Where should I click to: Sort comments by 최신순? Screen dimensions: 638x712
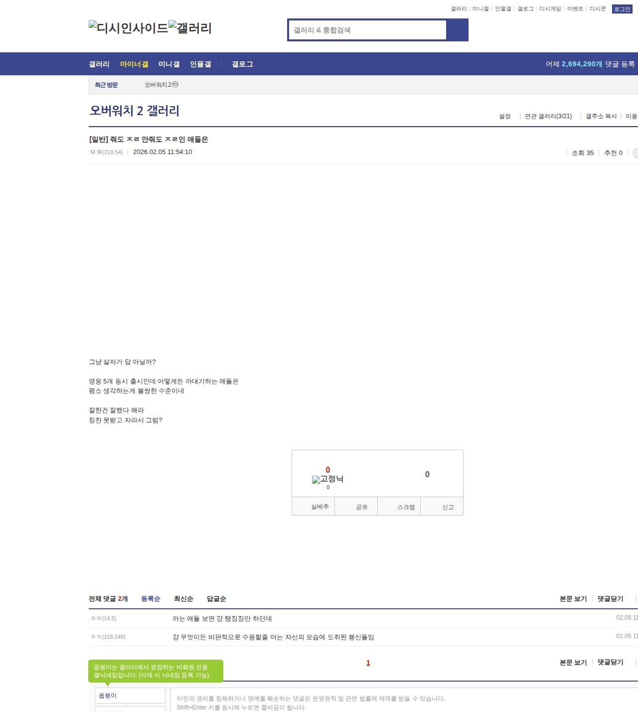pos(183,599)
